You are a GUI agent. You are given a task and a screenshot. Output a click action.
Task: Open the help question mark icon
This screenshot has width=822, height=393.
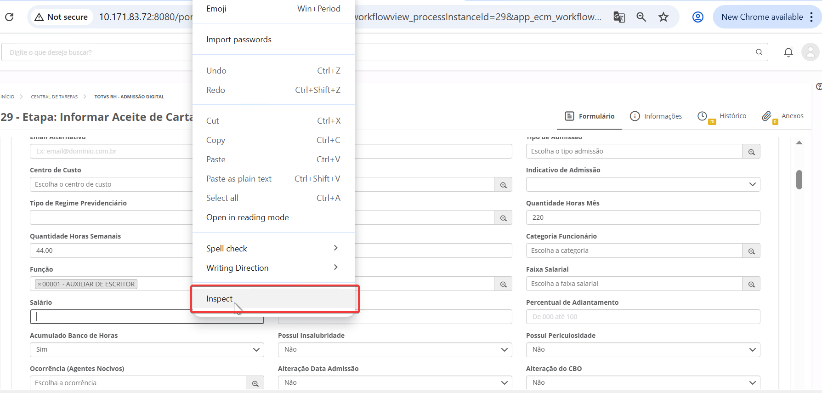pos(819,86)
